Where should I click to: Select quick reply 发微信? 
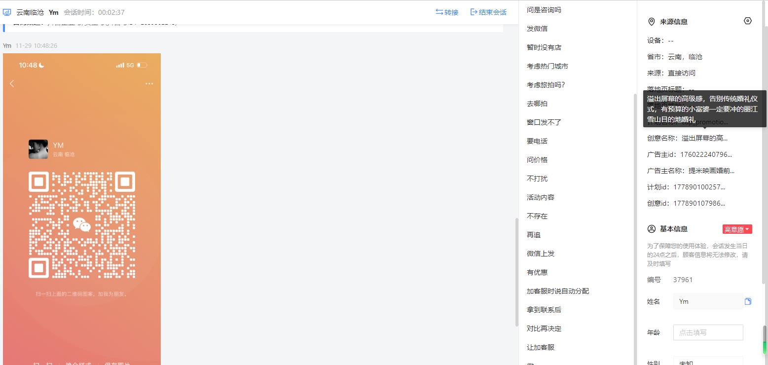coord(537,29)
